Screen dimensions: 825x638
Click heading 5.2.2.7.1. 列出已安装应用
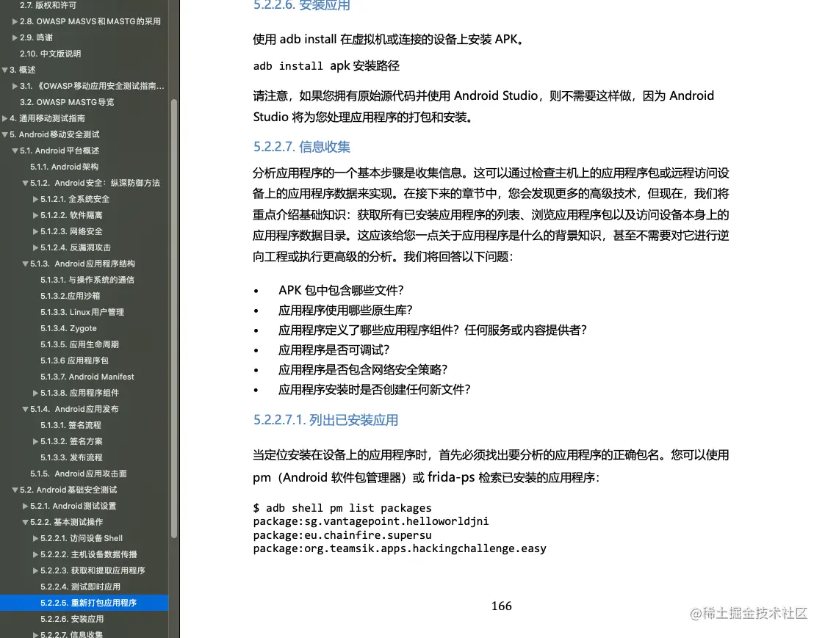(325, 420)
